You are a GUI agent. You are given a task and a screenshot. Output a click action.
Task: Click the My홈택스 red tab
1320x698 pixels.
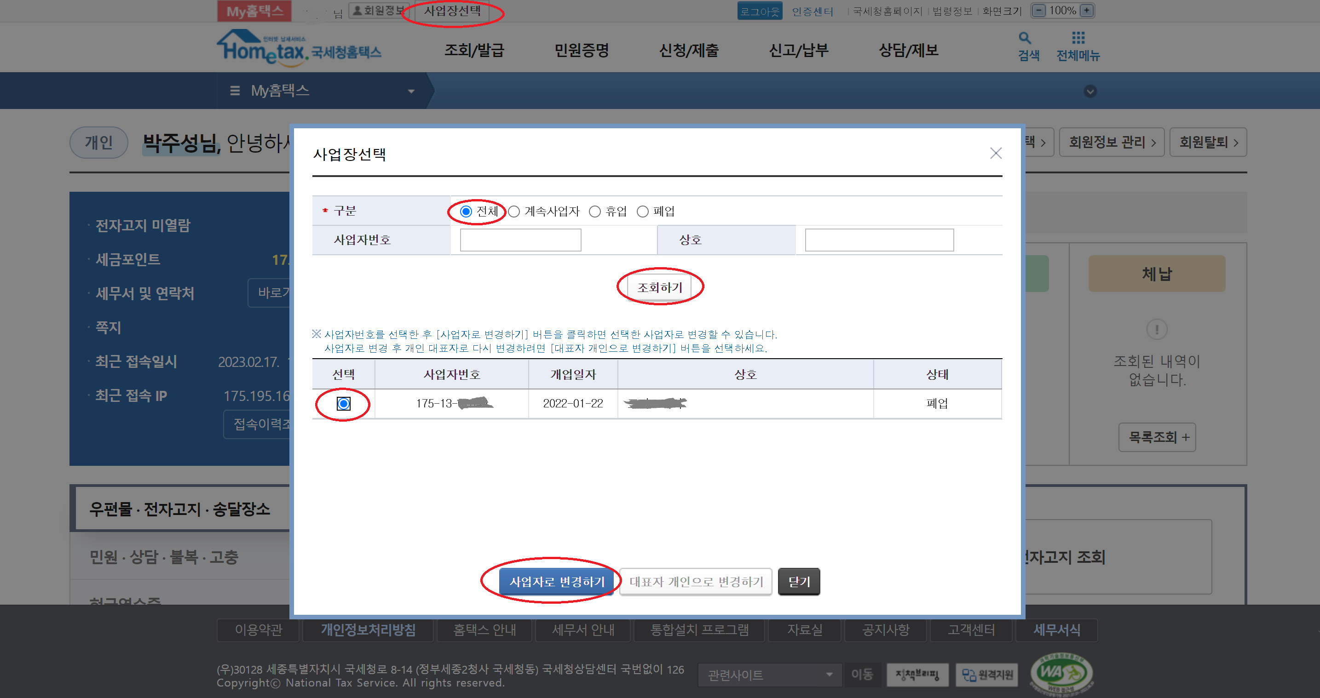(x=254, y=11)
